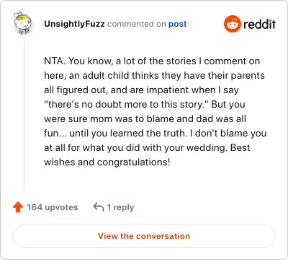Image resolution: width=288 pixels, height=260 pixels.
Task: Collapse the thread using the vertical line
Action: click(24, 113)
